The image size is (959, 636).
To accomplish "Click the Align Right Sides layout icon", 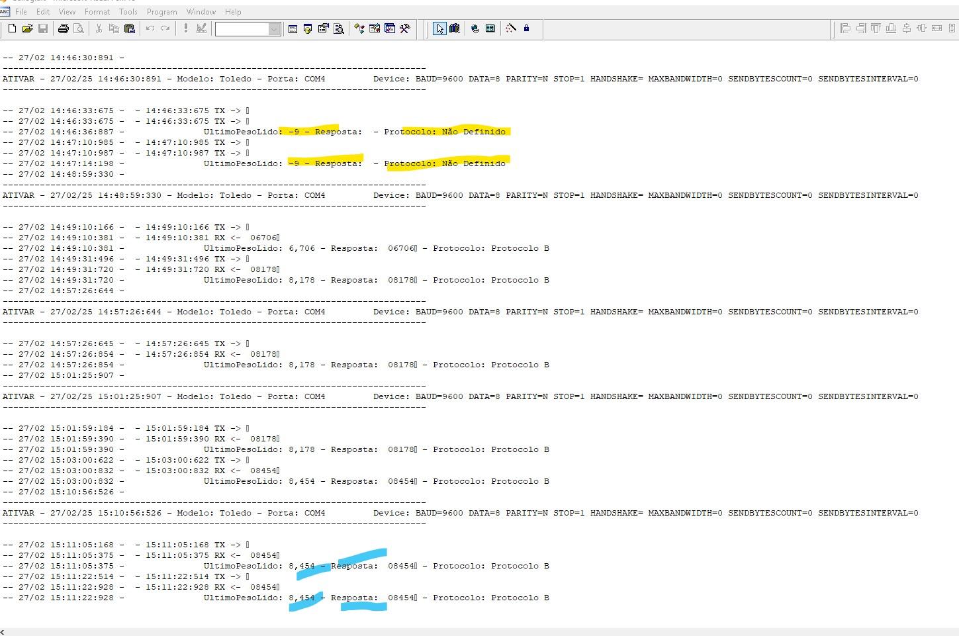I will pos(860,28).
